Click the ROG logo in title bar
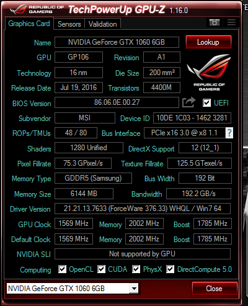The image size is (248, 306). tap(37, 9)
